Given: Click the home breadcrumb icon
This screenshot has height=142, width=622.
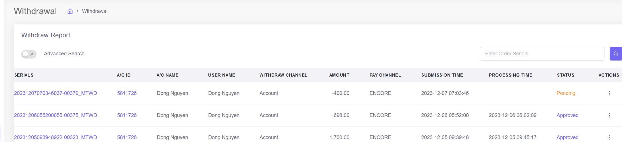Looking at the screenshot, I should [70, 11].
